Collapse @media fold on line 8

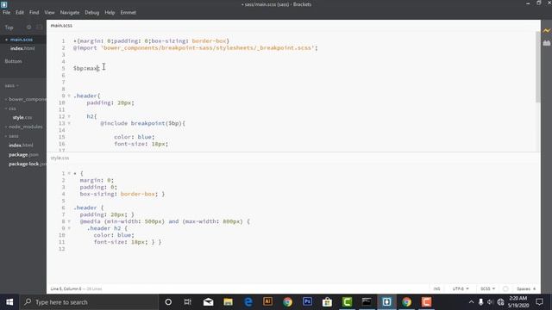click(69, 221)
